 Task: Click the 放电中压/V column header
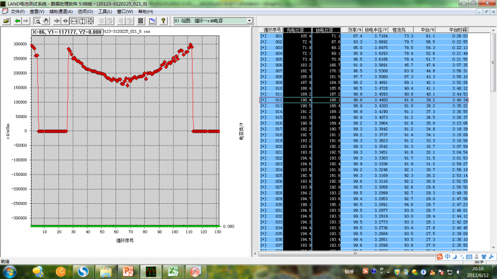pos(376,30)
